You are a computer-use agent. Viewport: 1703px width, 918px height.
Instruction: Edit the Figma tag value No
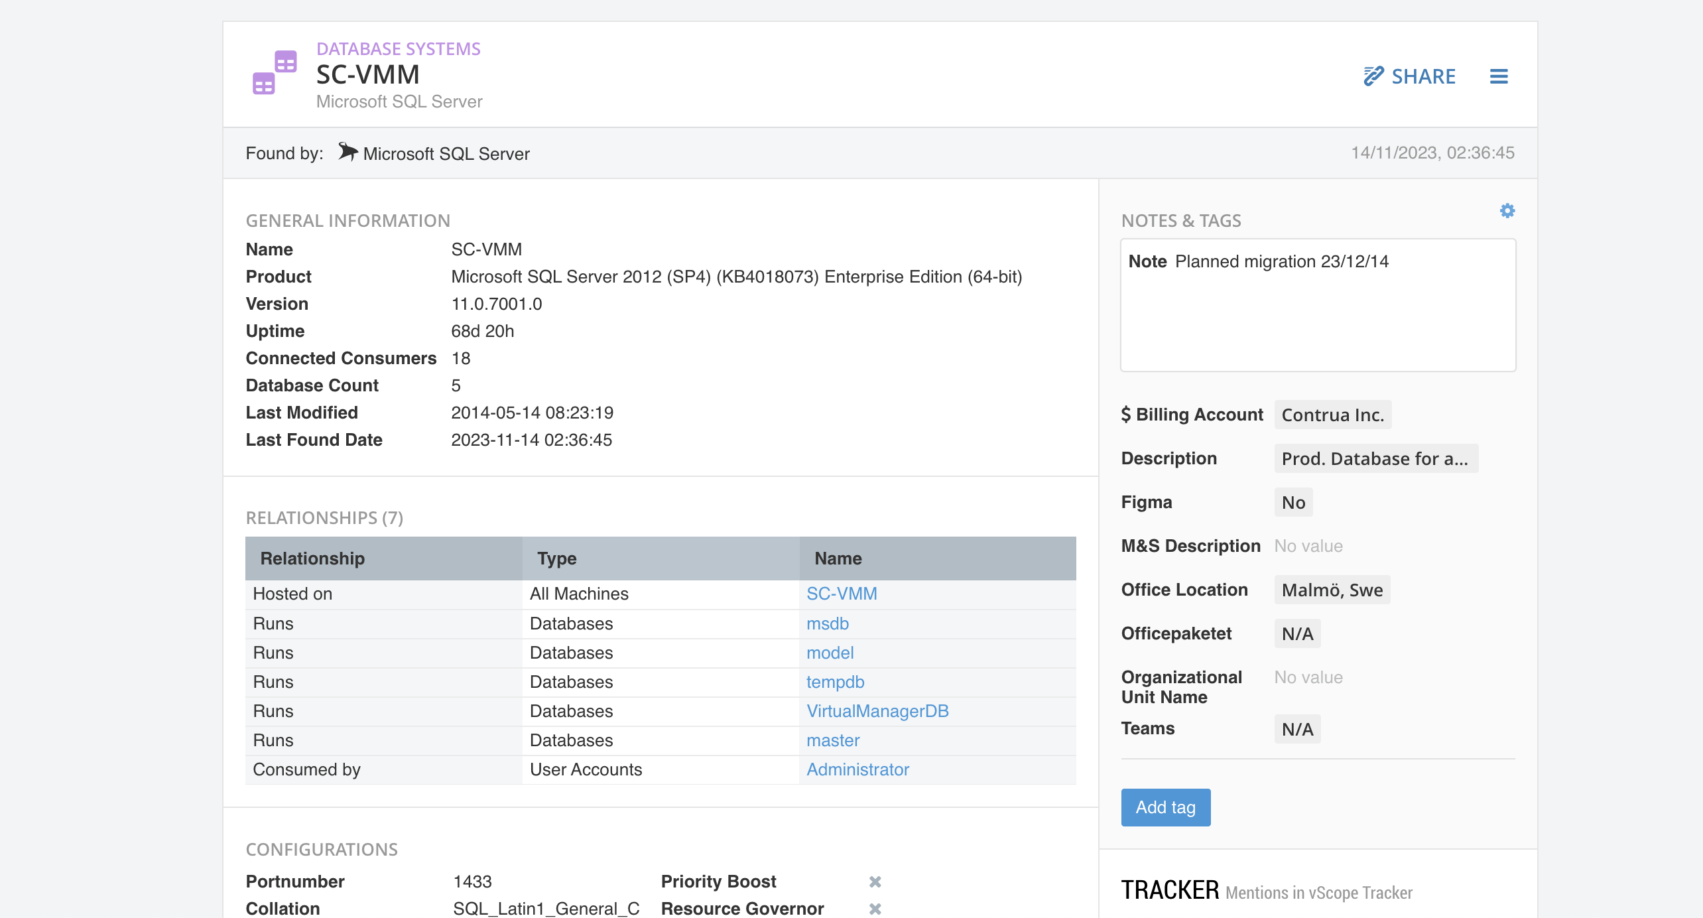(1293, 502)
